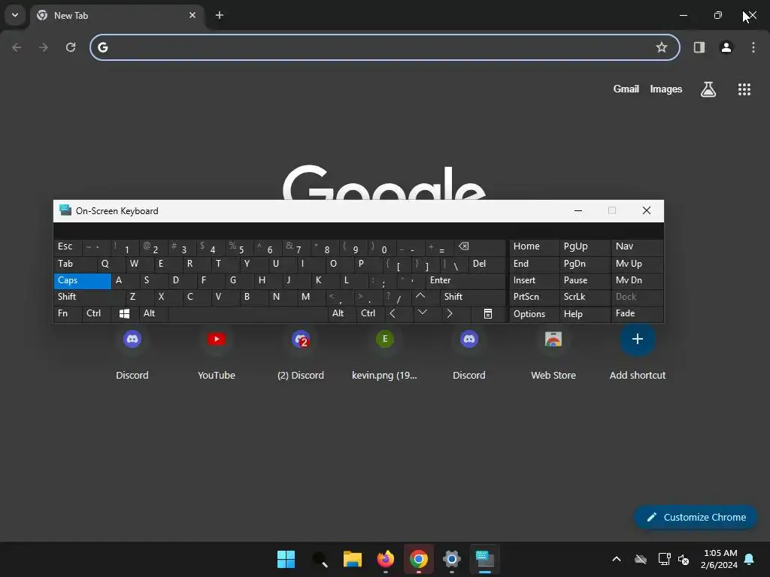Show hidden tray icons

click(617, 559)
